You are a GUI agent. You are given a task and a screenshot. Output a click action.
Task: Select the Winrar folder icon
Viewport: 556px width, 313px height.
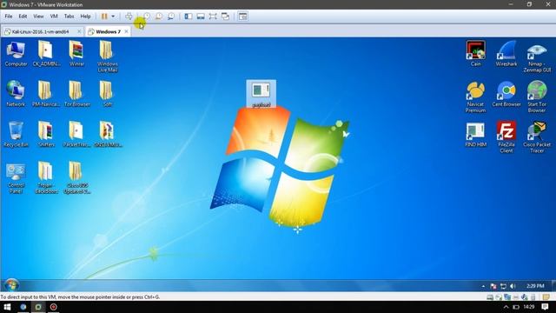[x=76, y=54]
